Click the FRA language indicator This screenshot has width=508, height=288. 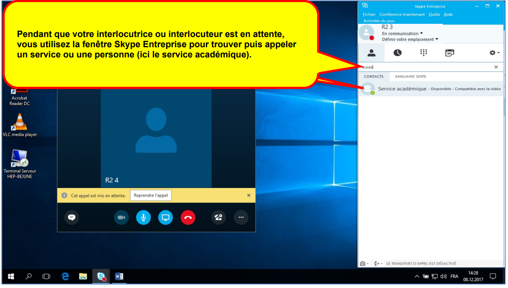pyautogui.click(x=454, y=277)
